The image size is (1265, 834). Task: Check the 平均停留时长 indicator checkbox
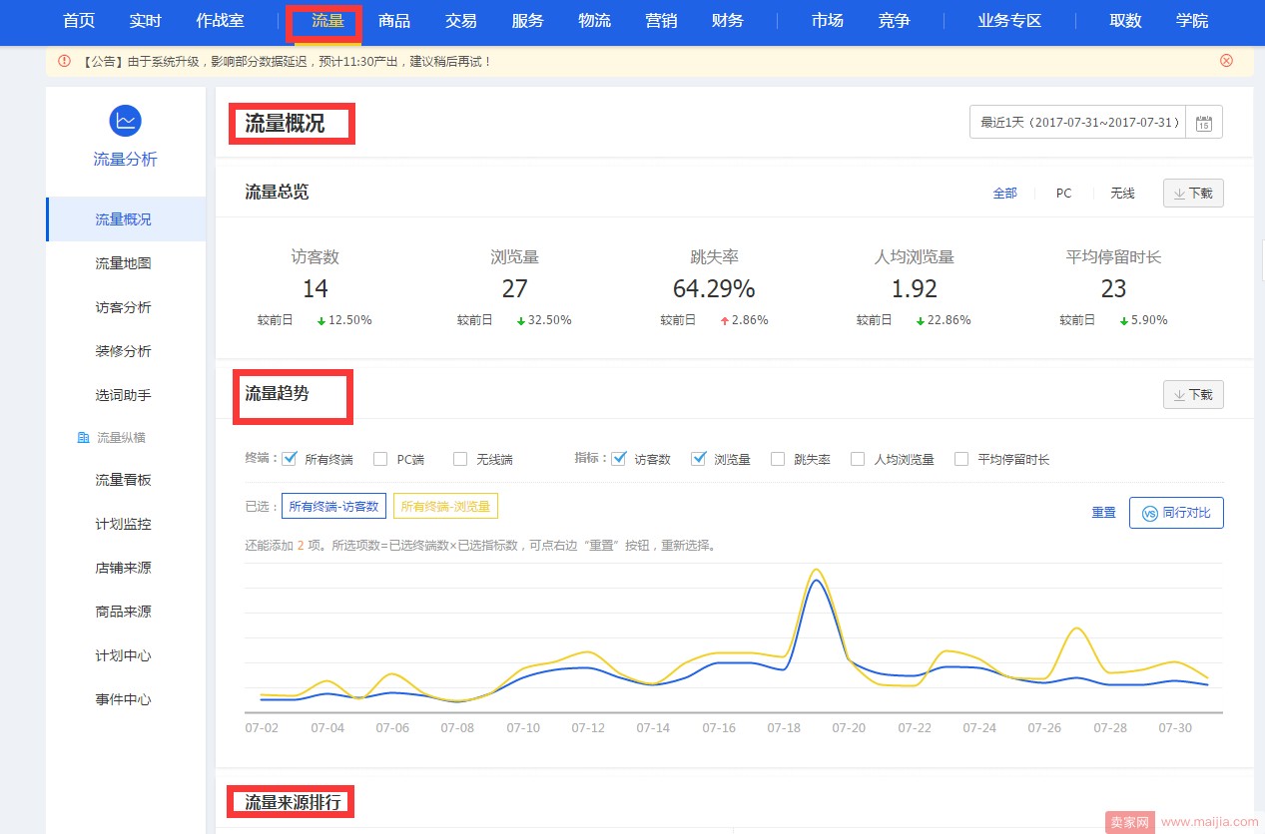[961, 459]
